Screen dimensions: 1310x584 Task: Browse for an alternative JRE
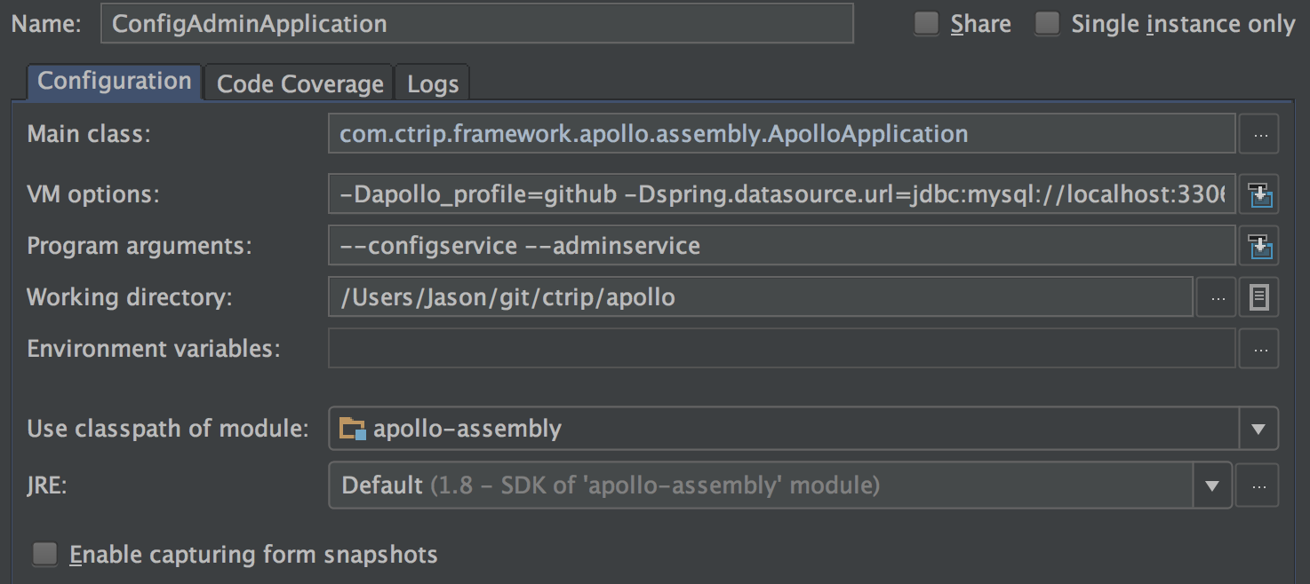(x=1259, y=485)
